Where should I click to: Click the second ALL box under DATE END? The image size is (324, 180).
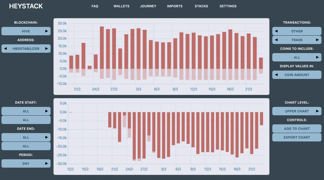click(x=26, y=146)
